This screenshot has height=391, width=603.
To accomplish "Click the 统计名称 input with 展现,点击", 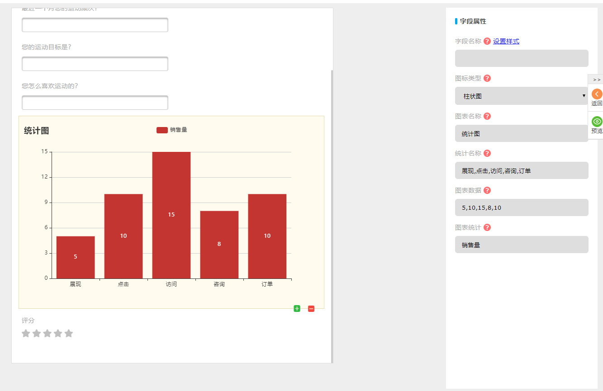I will (x=522, y=170).
